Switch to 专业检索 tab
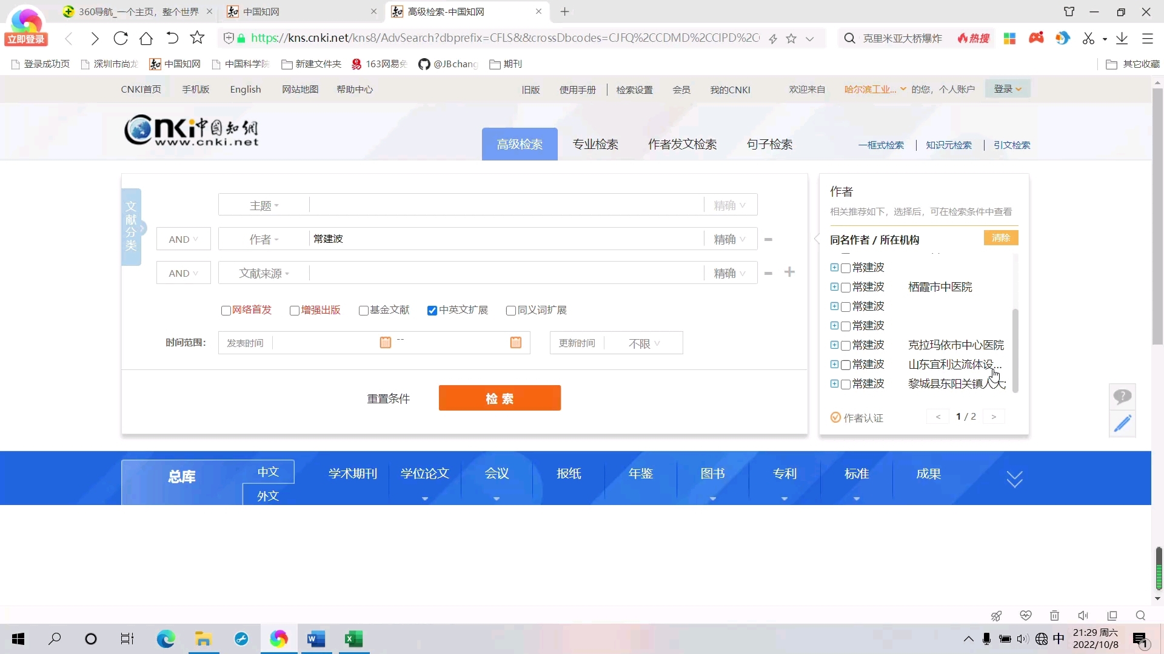1164x654 pixels. click(x=595, y=144)
